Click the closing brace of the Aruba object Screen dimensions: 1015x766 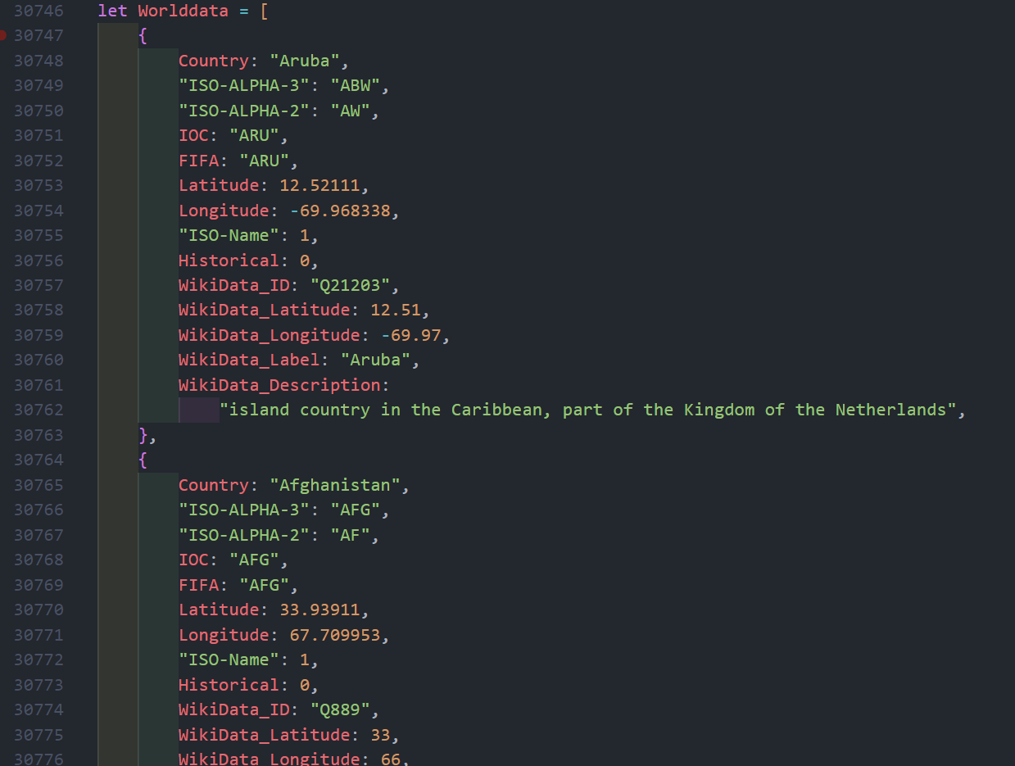(143, 434)
